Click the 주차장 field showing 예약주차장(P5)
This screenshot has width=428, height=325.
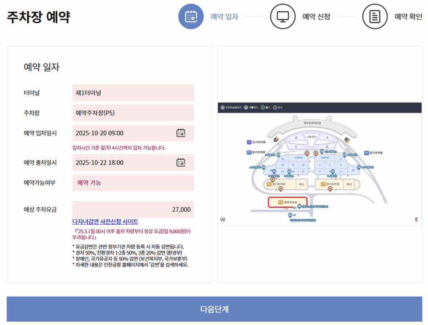pyautogui.click(x=133, y=113)
